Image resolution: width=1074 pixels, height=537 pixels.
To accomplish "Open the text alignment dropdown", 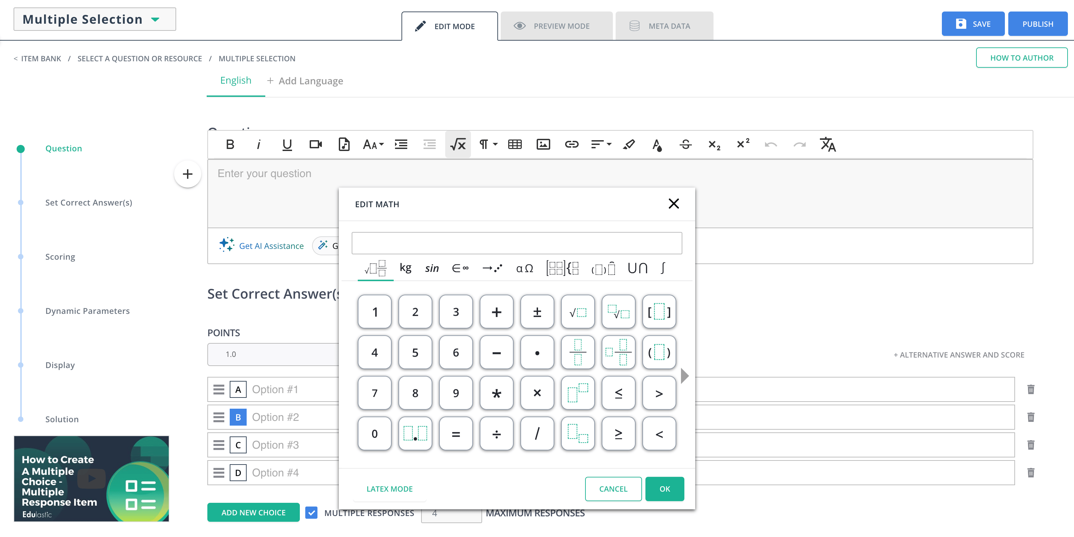I will pyautogui.click(x=601, y=145).
